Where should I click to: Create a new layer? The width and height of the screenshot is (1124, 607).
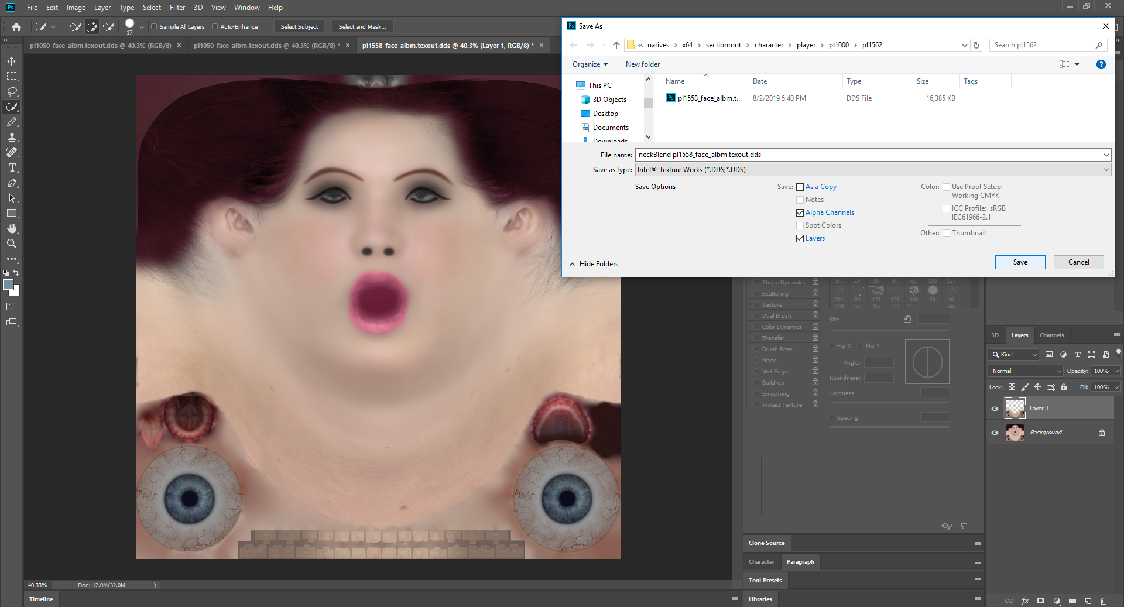tap(1088, 601)
